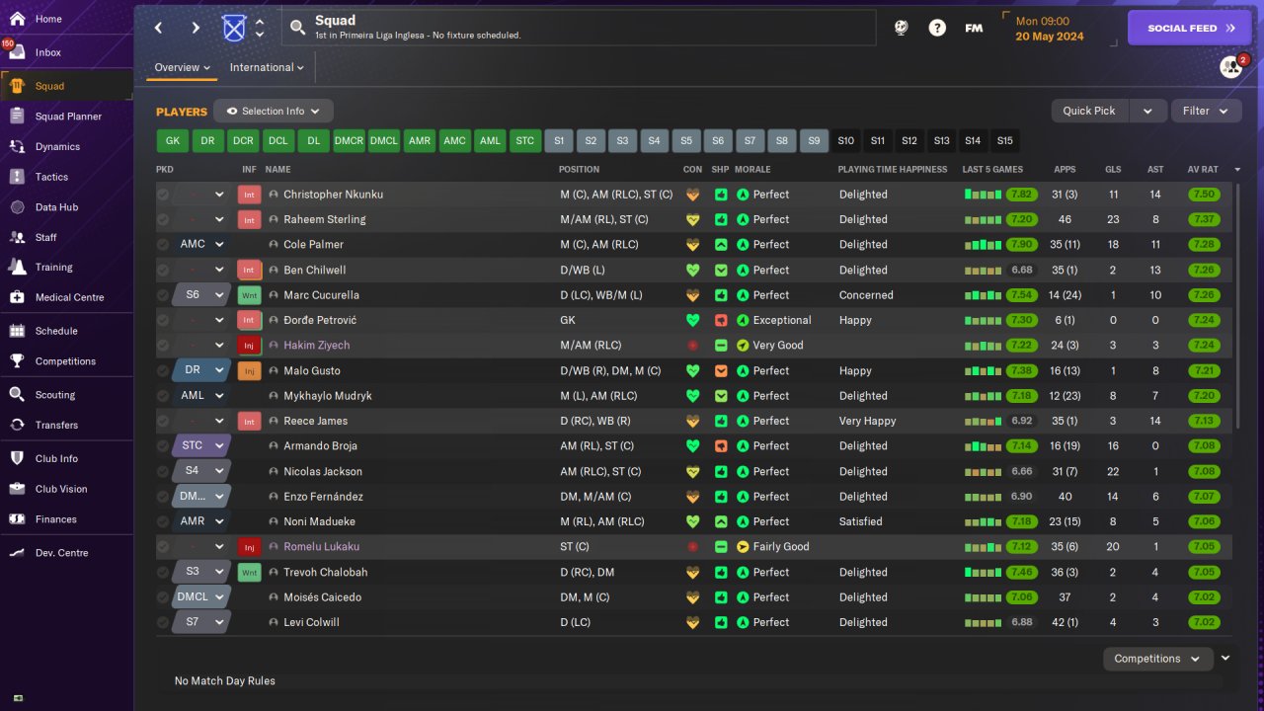Screen dimensions: 1264x711
Task: Open the Overview tab menu
Action: pos(183,67)
